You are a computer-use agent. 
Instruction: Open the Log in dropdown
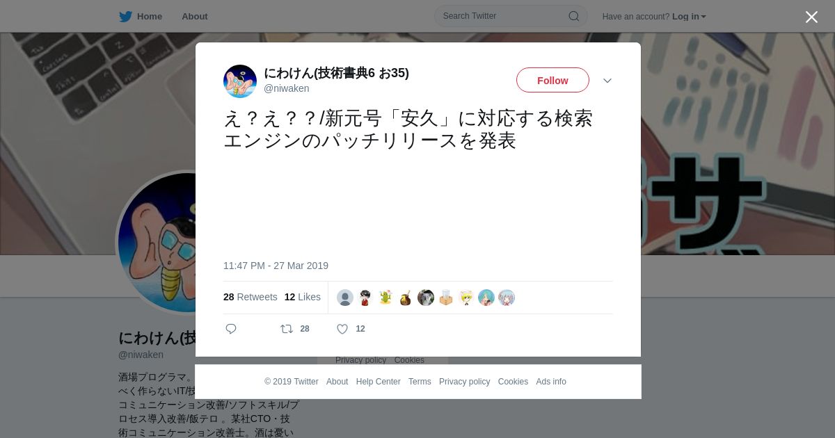pyautogui.click(x=689, y=17)
